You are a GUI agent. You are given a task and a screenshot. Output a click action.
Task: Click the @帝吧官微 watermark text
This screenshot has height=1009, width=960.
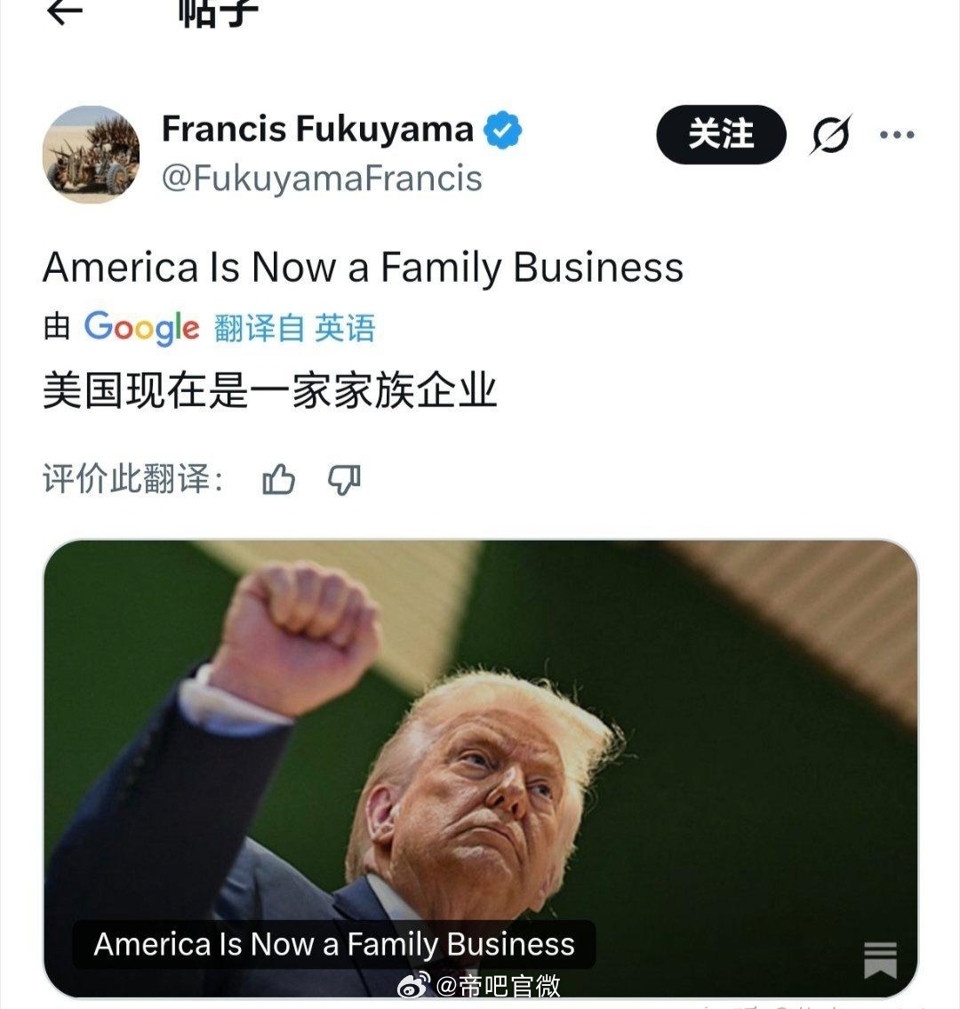coord(498,985)
